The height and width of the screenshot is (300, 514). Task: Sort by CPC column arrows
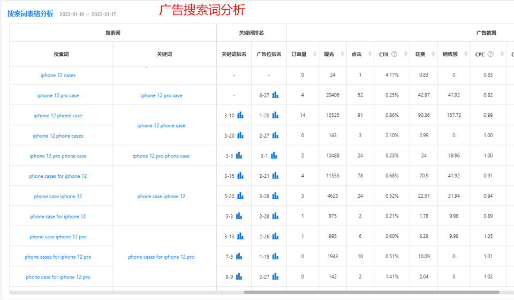(x=502, y=54)
